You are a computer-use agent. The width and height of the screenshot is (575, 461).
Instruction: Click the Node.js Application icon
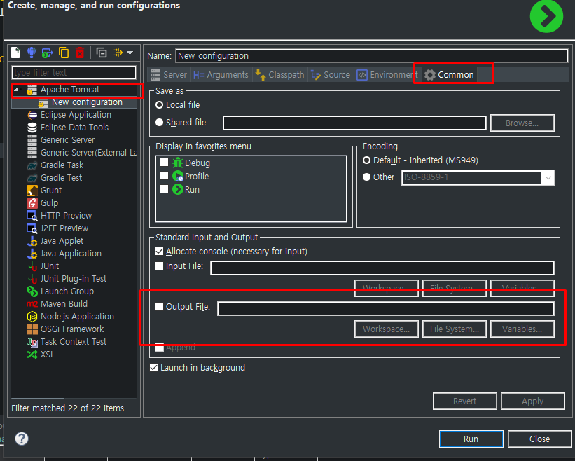coord(32,317)
